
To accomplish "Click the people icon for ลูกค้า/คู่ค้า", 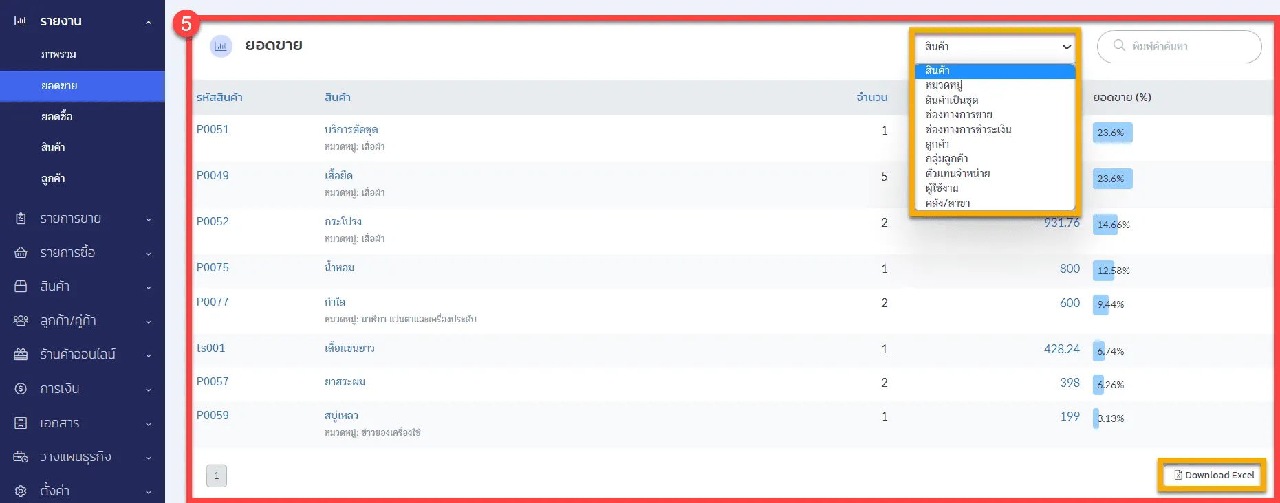I will pyautogui.click(x=21, y=321).
